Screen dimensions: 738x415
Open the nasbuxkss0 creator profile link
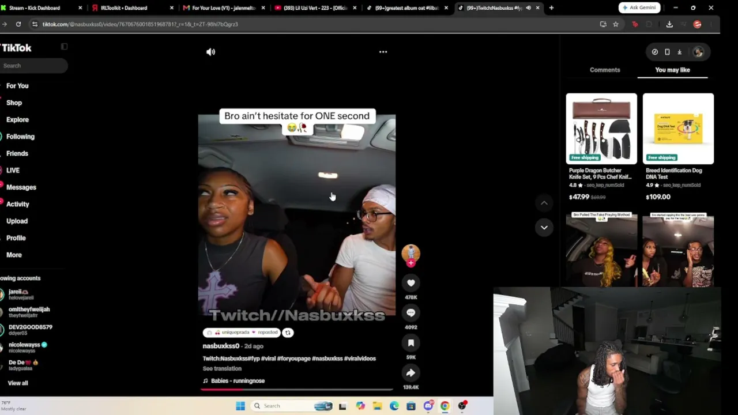click(221, 346)
